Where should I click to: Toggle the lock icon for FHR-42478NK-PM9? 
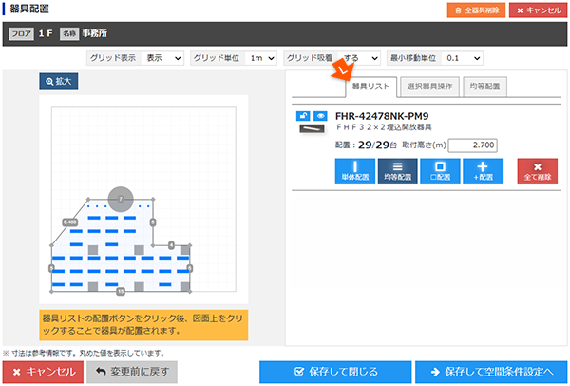pos(303,116)
